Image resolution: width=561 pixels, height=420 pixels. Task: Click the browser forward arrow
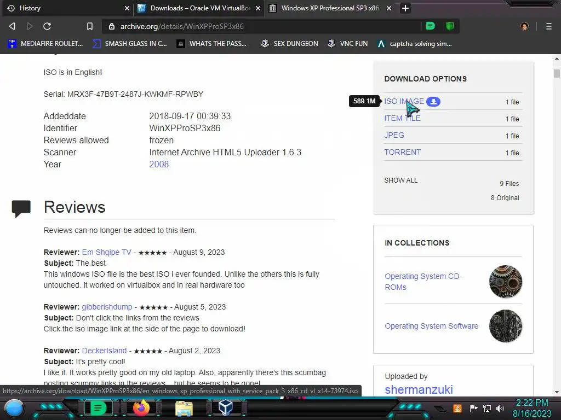(x=30, y=26)
